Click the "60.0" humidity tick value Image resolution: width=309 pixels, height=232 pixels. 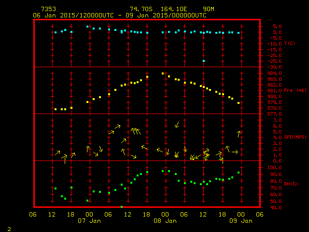coord(276,194)
